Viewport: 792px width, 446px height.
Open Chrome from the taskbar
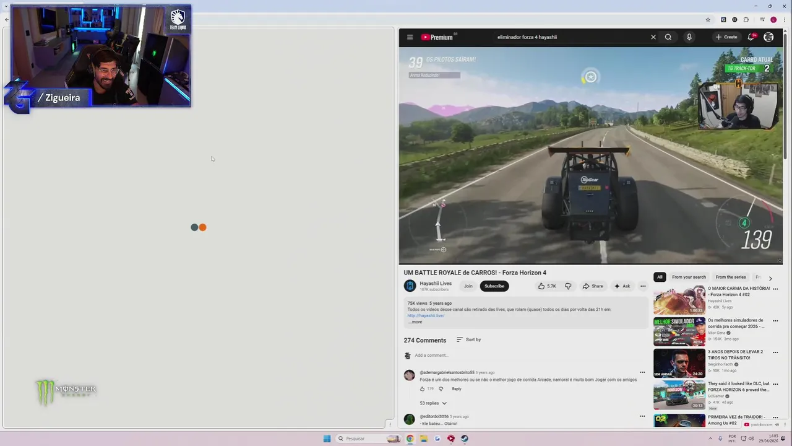pyautogui.click(x=410, y=439)
